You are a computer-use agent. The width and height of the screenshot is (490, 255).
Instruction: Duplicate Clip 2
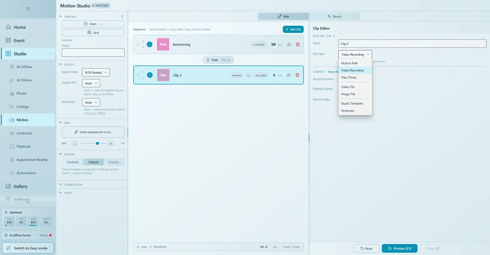(289, 75)
